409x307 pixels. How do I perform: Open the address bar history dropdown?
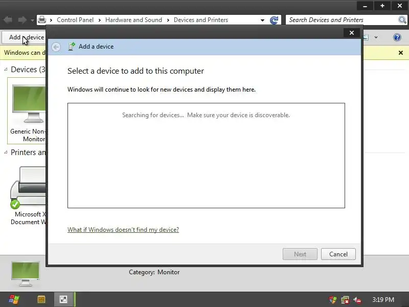[x=262, y=20]
